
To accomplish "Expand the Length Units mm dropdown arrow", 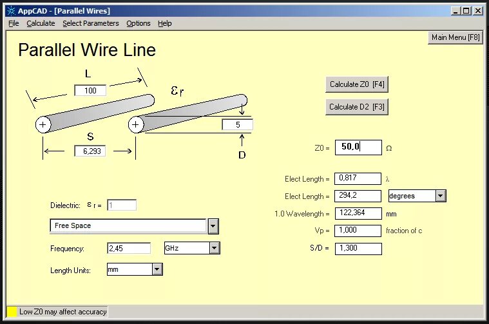I will (x=157, y=269).
